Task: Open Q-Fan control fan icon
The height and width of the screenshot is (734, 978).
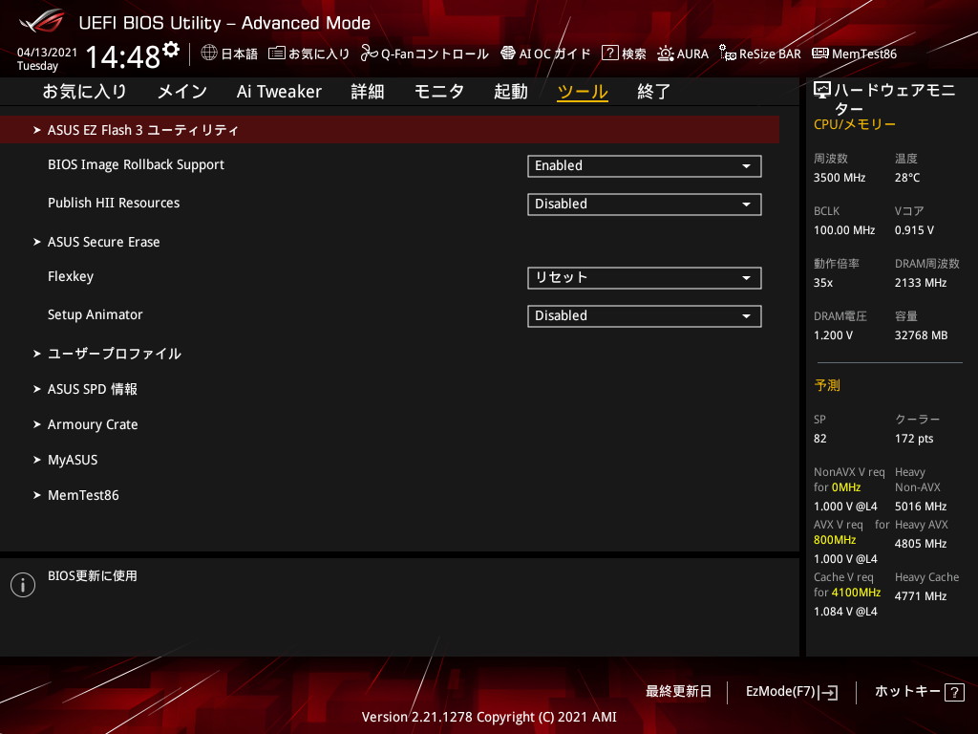Action: [370, 54]
